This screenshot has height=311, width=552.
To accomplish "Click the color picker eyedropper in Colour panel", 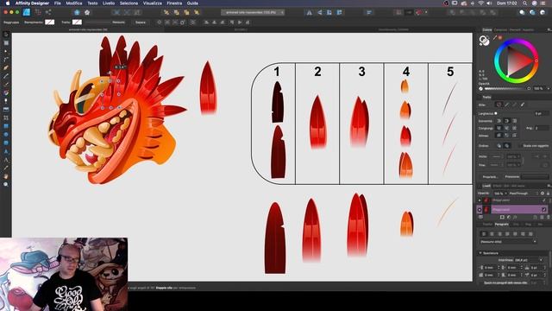I will pyautogui.click(x=494, y=37).
